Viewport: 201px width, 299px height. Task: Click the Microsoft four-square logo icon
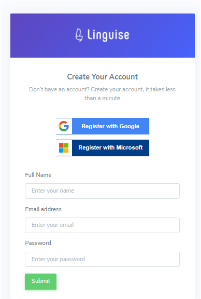click(x=64, y=148)
